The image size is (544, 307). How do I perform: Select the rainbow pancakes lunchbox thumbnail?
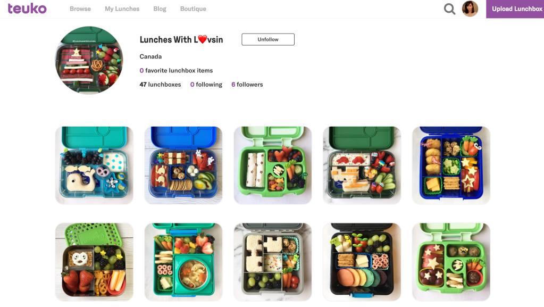point(362,262)
